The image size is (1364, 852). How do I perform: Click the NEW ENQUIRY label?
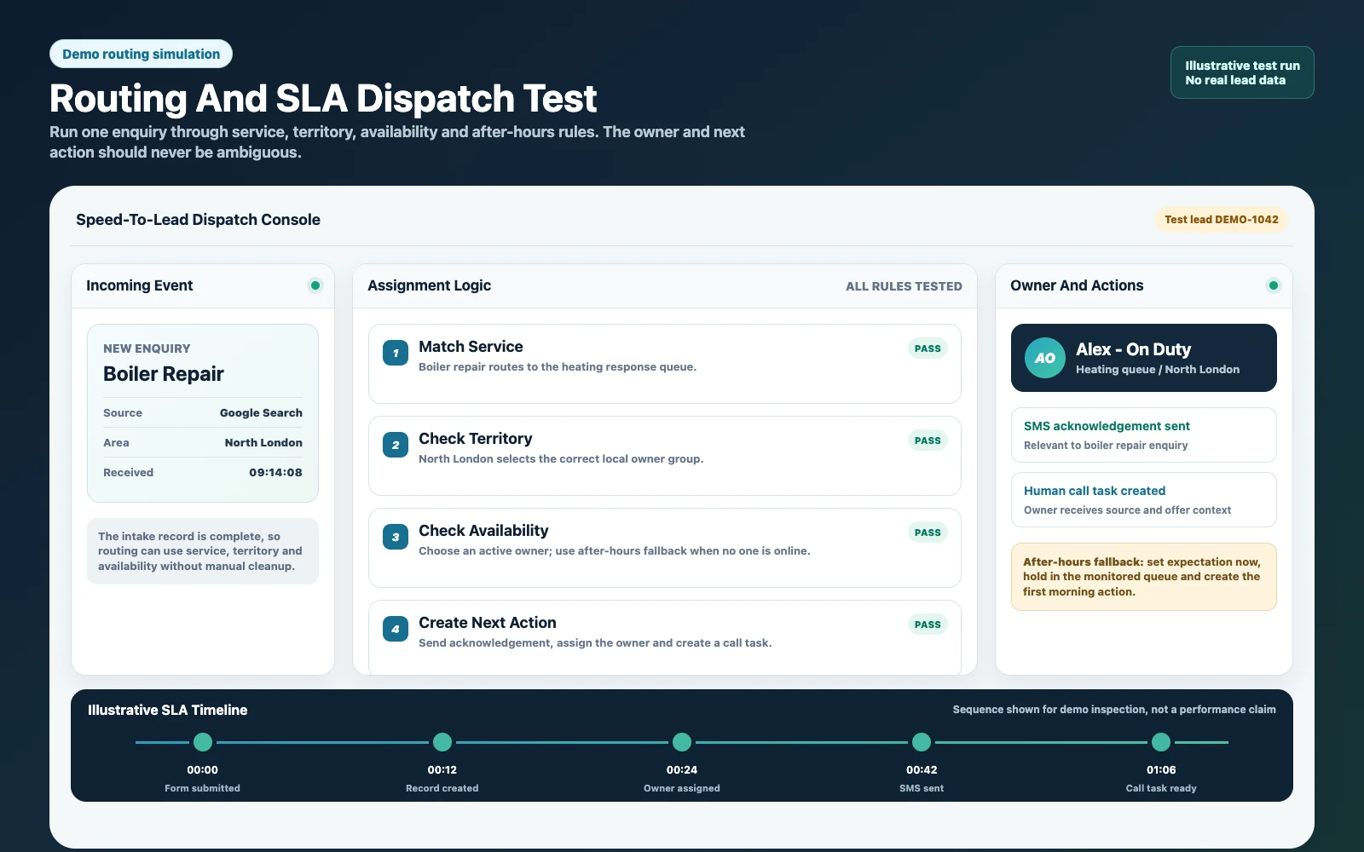[x=147, y=348]
